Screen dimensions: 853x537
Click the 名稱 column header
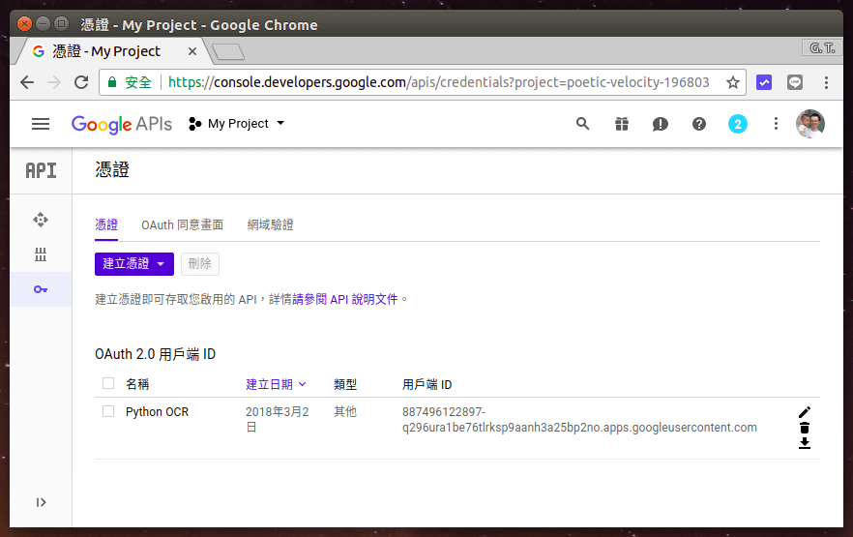click(x=137, y=384)
